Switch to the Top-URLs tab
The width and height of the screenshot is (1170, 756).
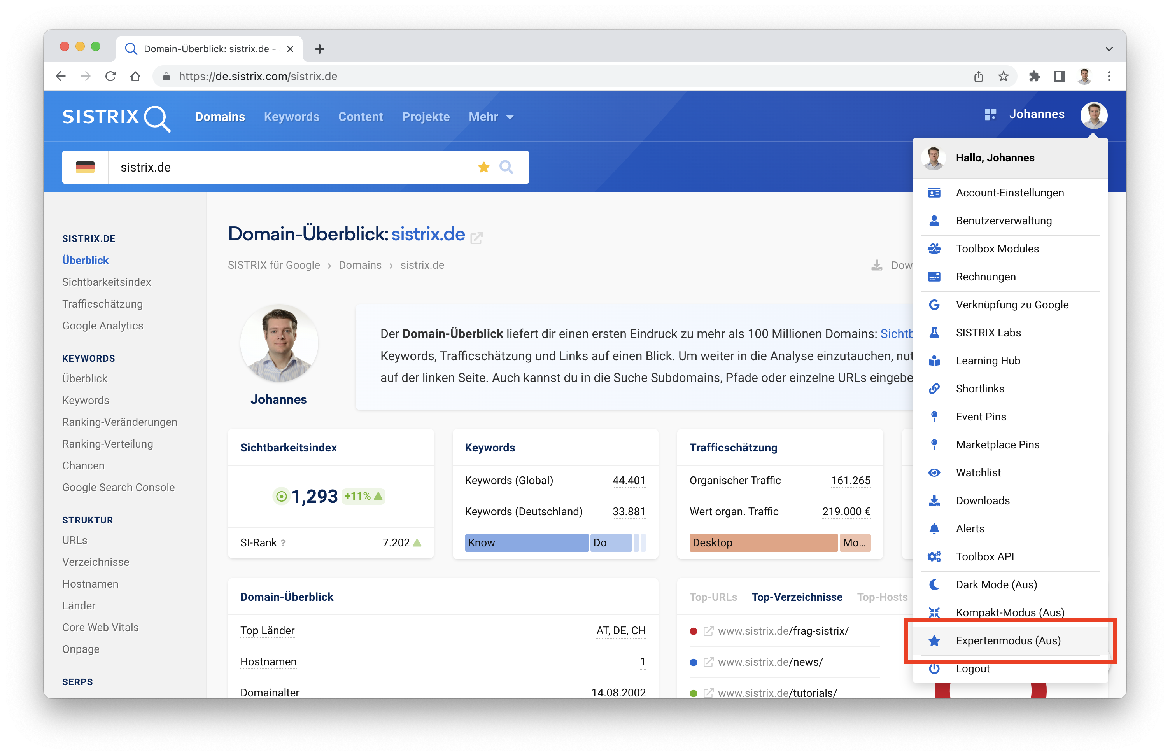point(713,597)
